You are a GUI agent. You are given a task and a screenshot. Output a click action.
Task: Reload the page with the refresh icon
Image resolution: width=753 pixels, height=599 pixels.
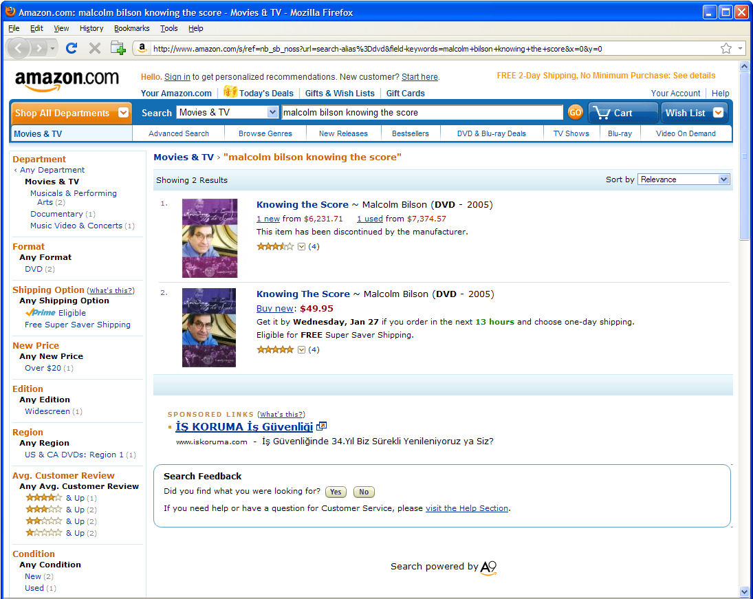(72, 48)
